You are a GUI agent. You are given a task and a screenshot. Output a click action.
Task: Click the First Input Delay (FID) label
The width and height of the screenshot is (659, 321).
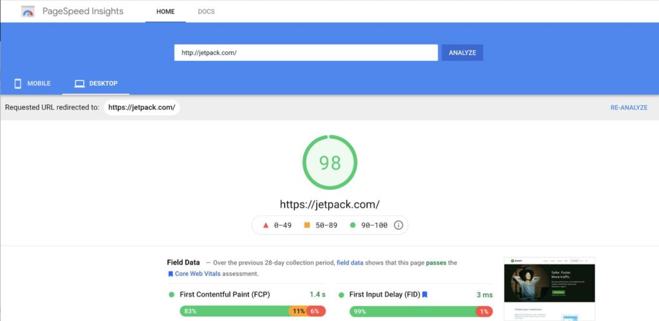tap(385, 295)
